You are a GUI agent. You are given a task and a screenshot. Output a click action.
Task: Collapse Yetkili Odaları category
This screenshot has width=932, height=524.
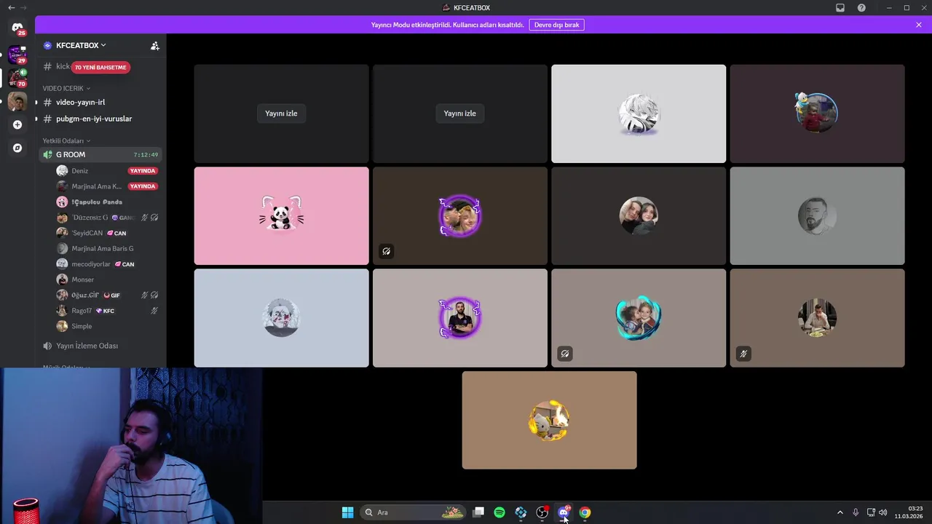tap(66, 140)
